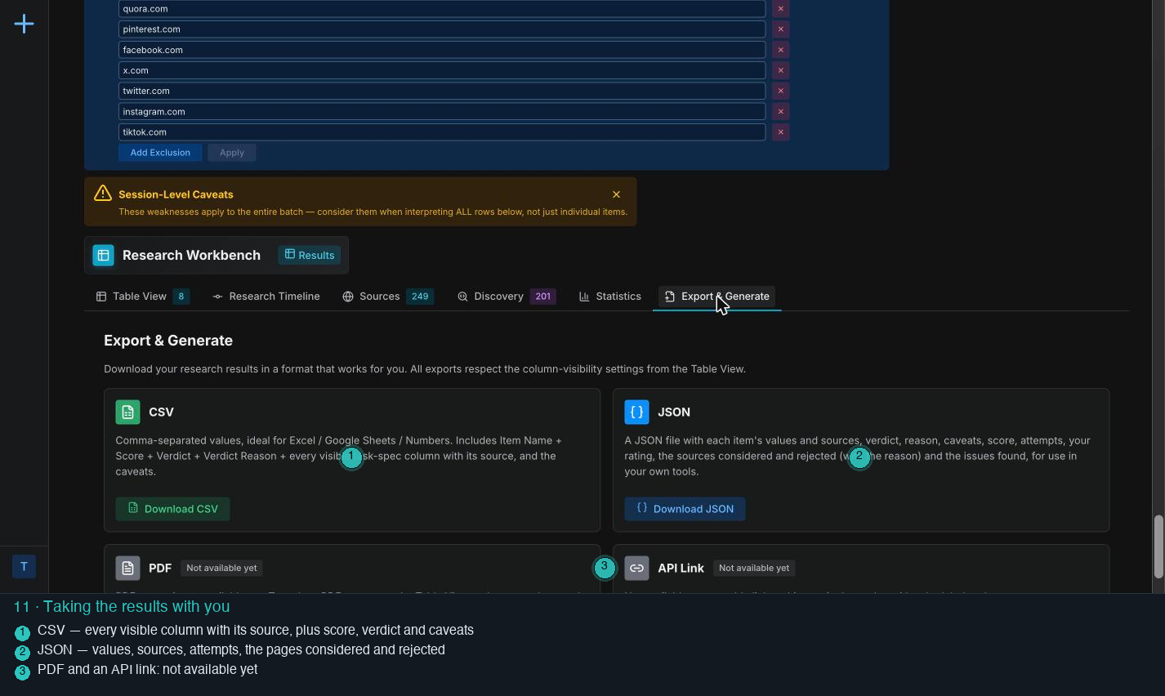Edit the twitter.com exclusion field
The image size is (1165, 696).
point(442,91)
